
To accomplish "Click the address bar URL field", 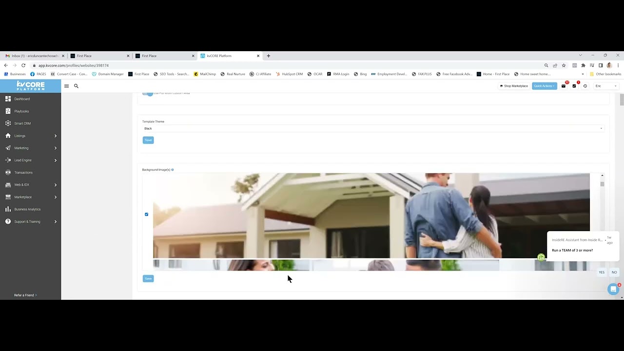I will [288, 65].
